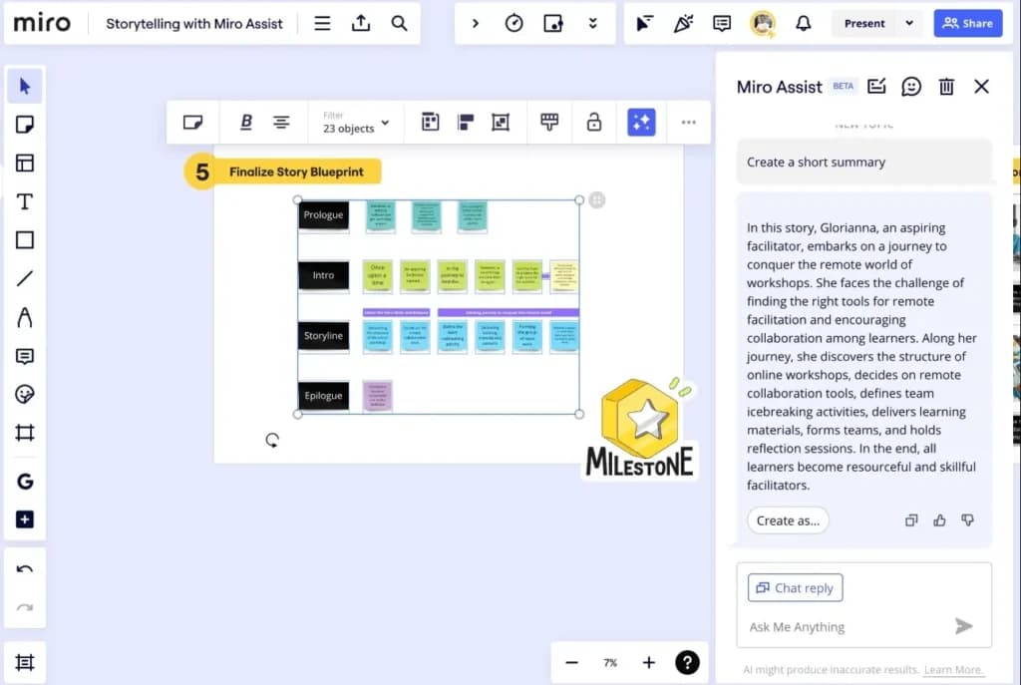
Task: Redo the last action
Action: 25,607
